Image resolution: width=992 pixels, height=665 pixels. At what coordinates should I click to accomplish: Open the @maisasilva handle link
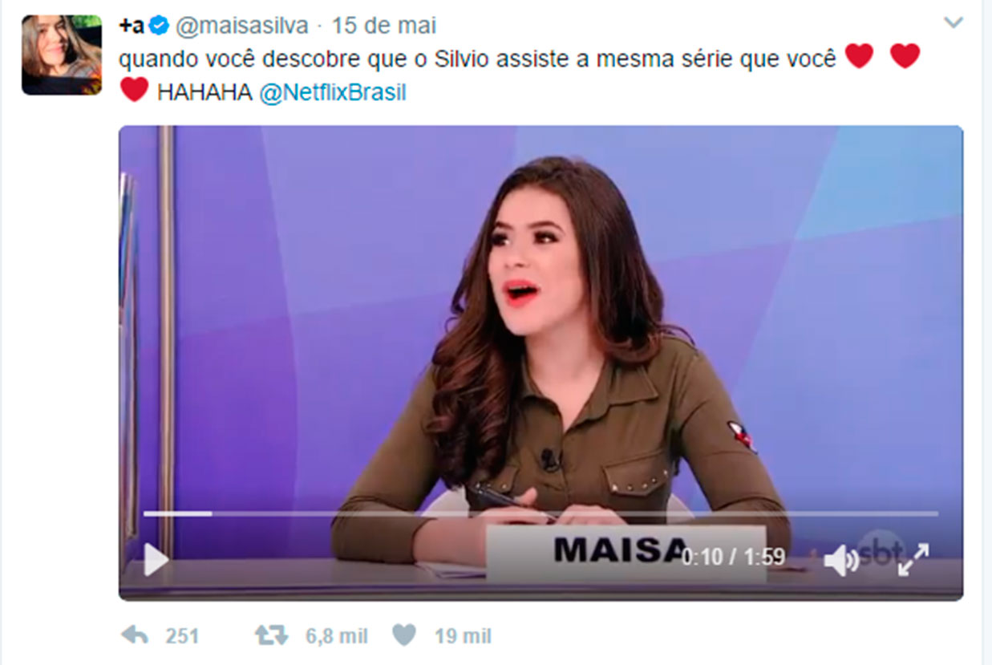click(241, 26)
